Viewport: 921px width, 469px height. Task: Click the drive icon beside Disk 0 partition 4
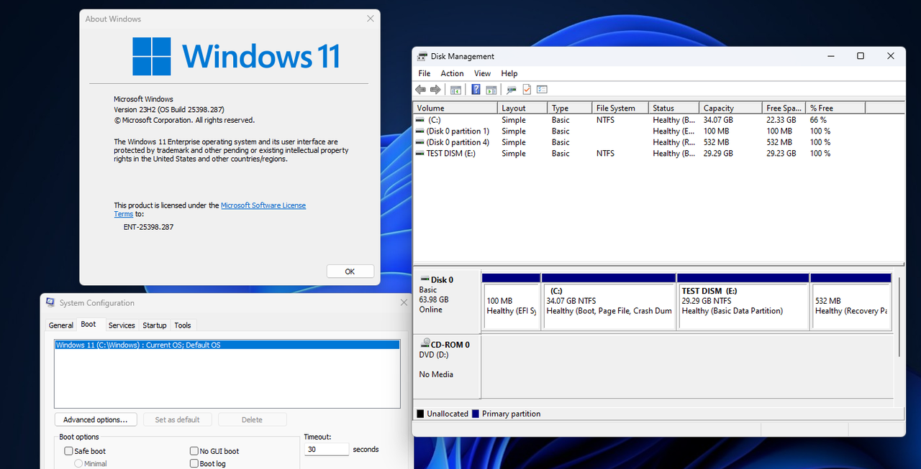click(x=420, y=142)
